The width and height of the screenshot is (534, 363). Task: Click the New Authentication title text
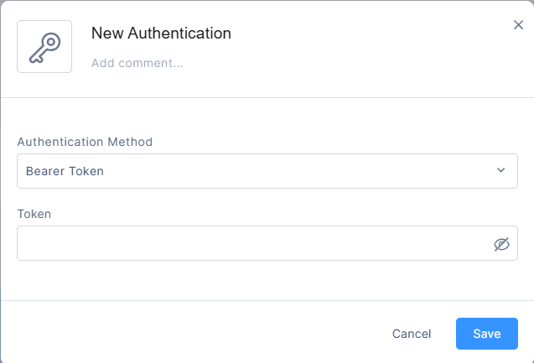click(x=161, y=34)
